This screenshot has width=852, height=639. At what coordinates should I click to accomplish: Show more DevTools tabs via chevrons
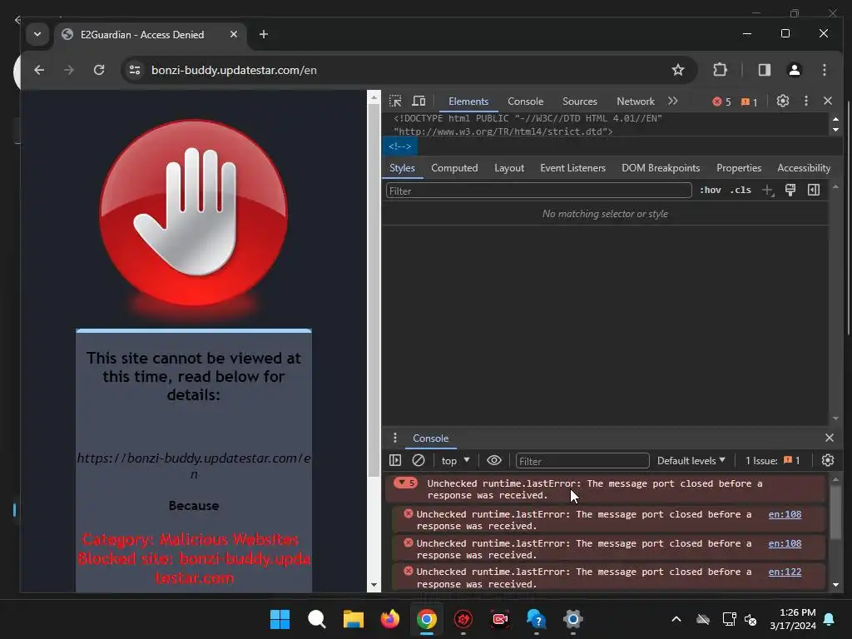pos(672,101)
